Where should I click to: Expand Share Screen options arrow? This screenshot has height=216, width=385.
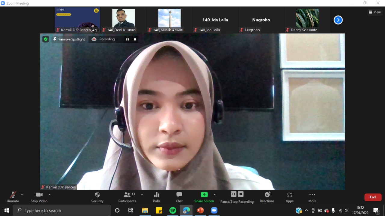[x=214, y=195]
